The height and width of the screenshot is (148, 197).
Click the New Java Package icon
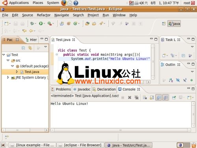pyautogui.click(x=69, y=24)
